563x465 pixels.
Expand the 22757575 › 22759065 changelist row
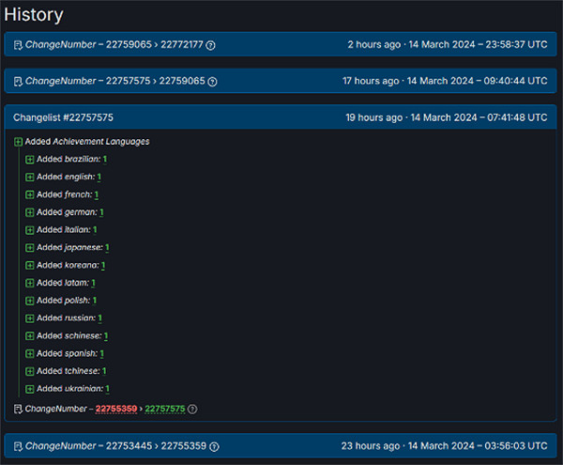tap(281, 82)
